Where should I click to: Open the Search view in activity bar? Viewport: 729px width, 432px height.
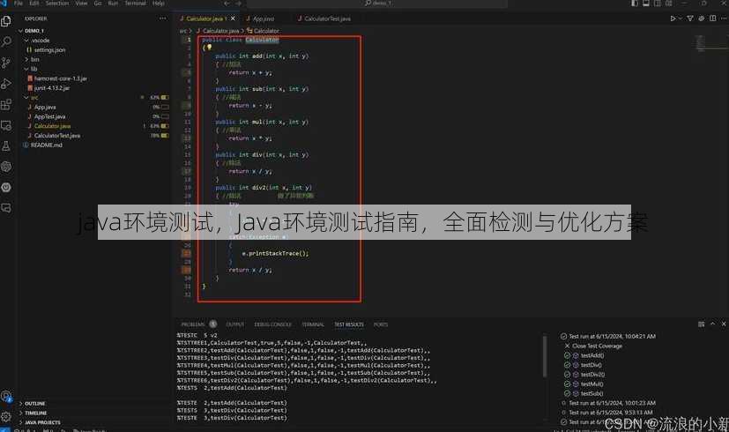(6, 41)
